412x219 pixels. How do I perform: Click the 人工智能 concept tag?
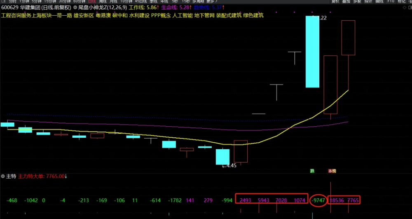[183, 16]
